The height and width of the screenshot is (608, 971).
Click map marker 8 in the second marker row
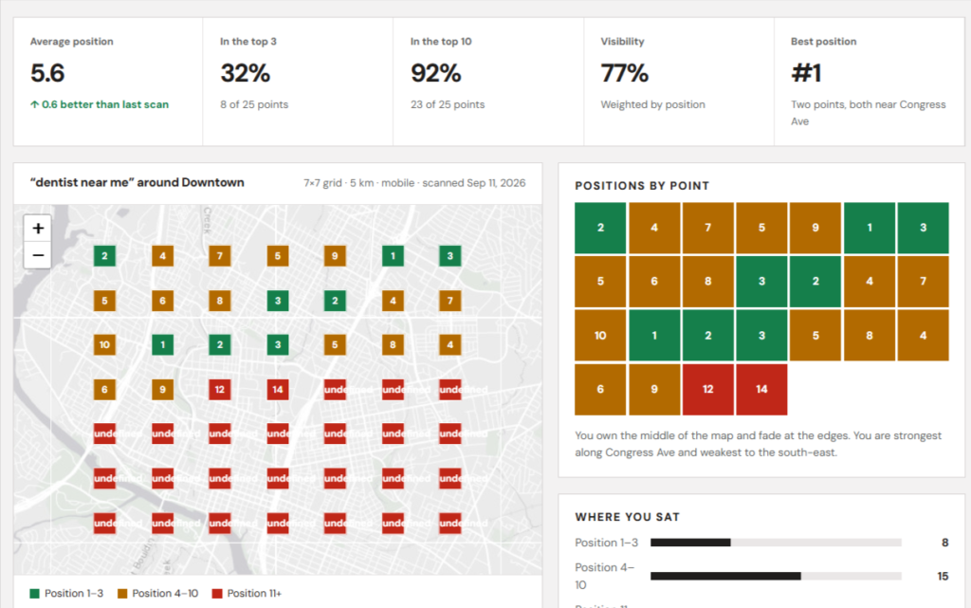(220, 301)
